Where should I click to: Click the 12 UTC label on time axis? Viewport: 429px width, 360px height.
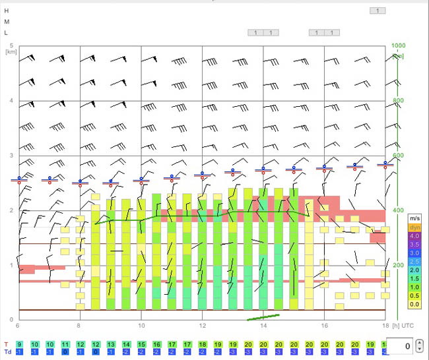202,326
